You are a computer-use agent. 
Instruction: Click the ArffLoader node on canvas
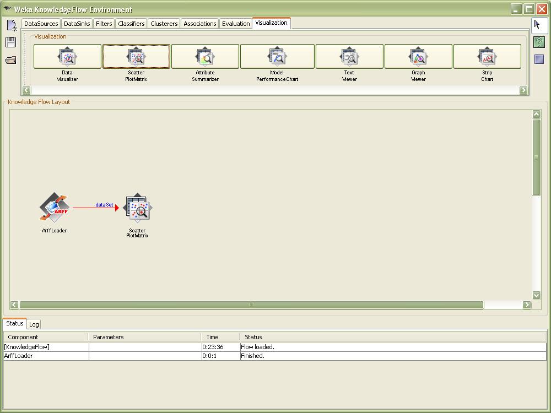[54, 208]
